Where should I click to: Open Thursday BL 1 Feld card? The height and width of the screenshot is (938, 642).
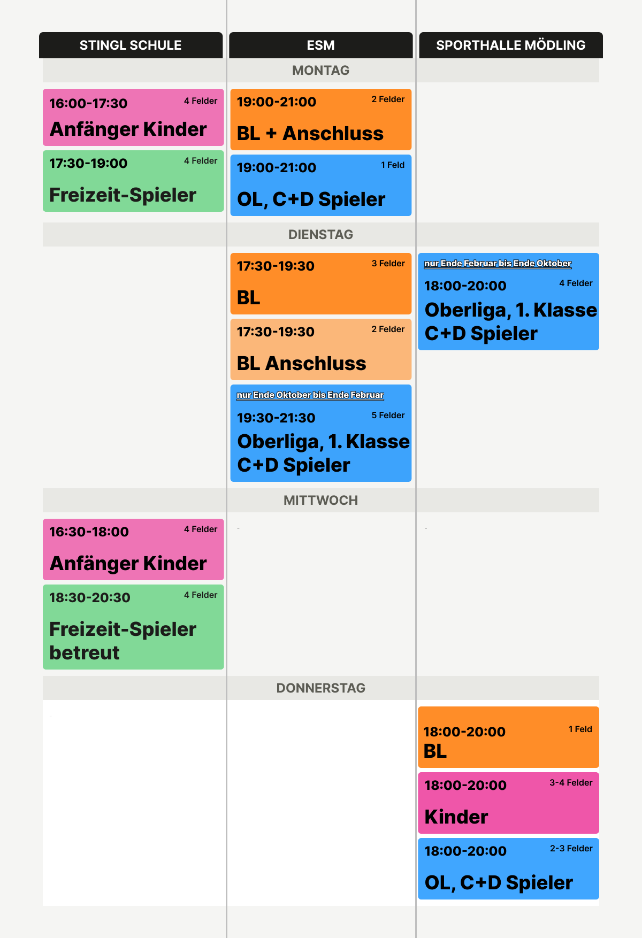point(508,737)
